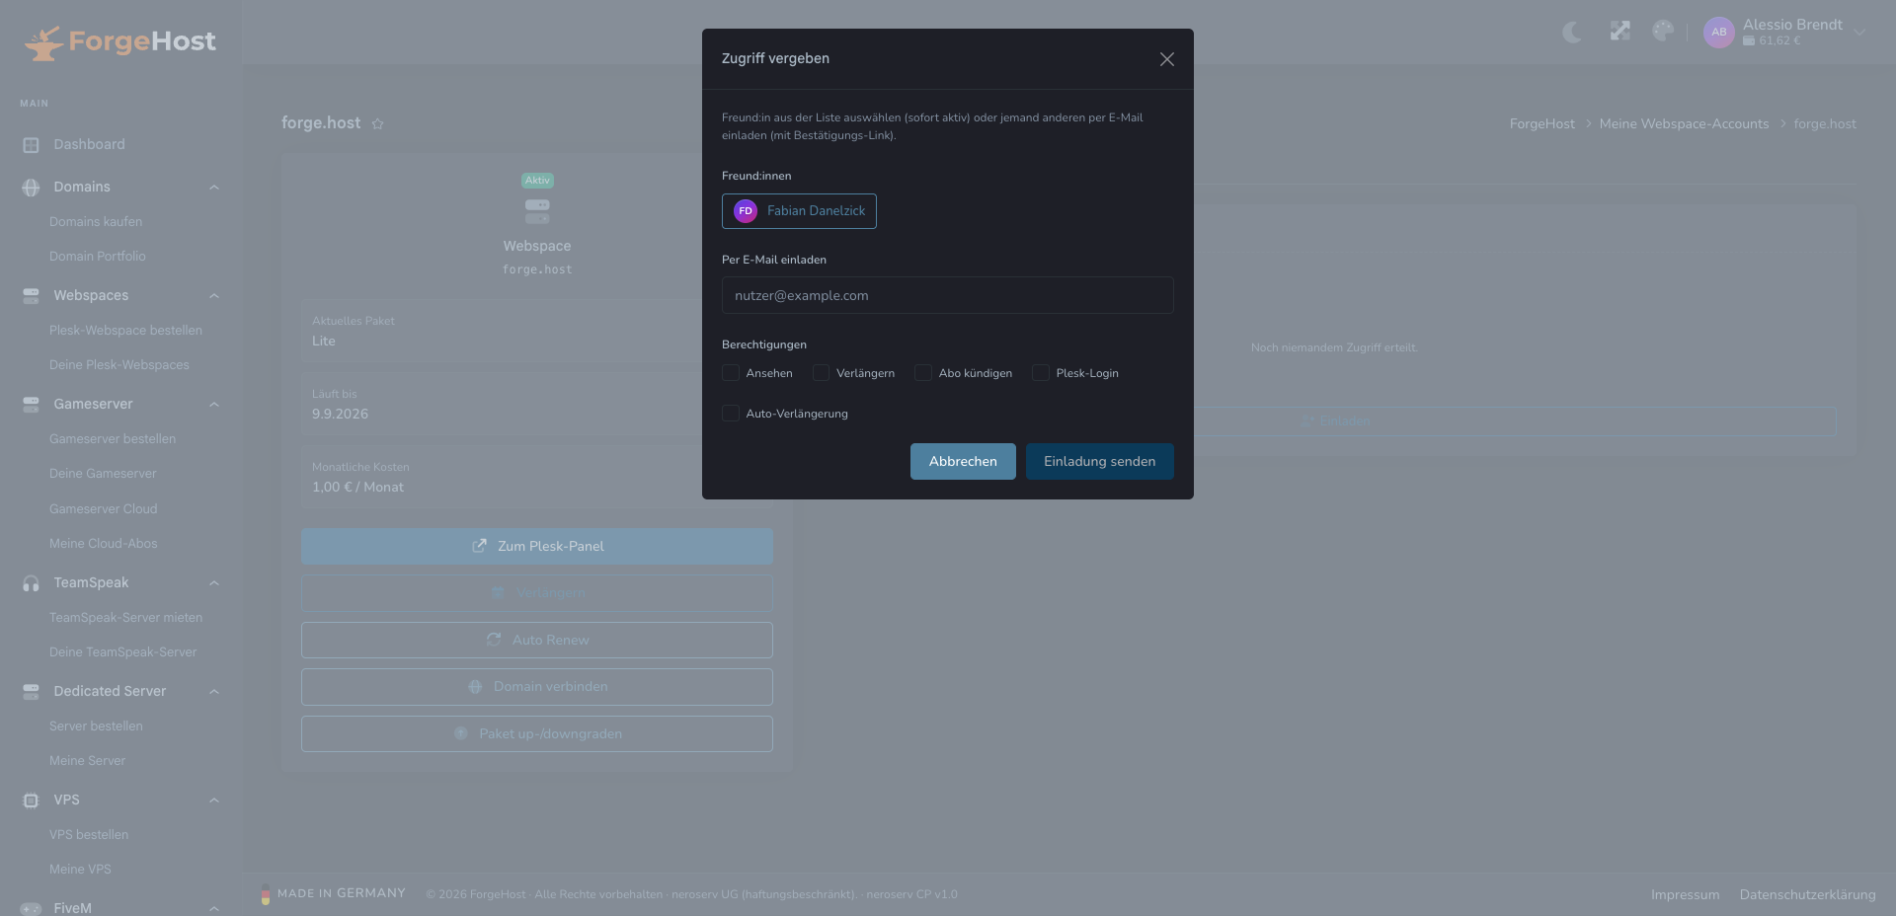Click the Domains globe icon
Image resolution: width=1896 pixels, height=916 pixels.
31,188
